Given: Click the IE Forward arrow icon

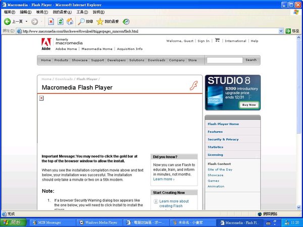Looking at the screenshot, I should coord(34,21).
